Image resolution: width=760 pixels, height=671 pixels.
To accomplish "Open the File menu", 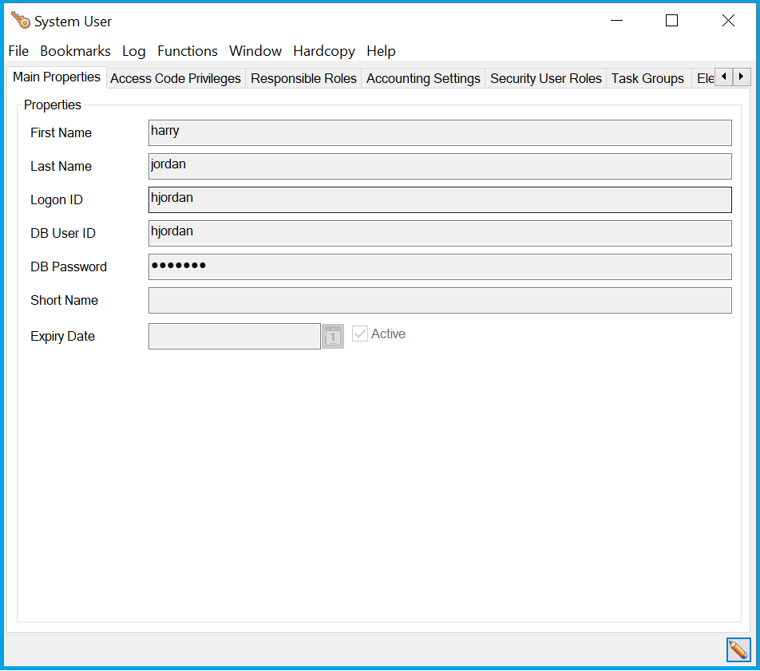I will click(x=18, y=51).
